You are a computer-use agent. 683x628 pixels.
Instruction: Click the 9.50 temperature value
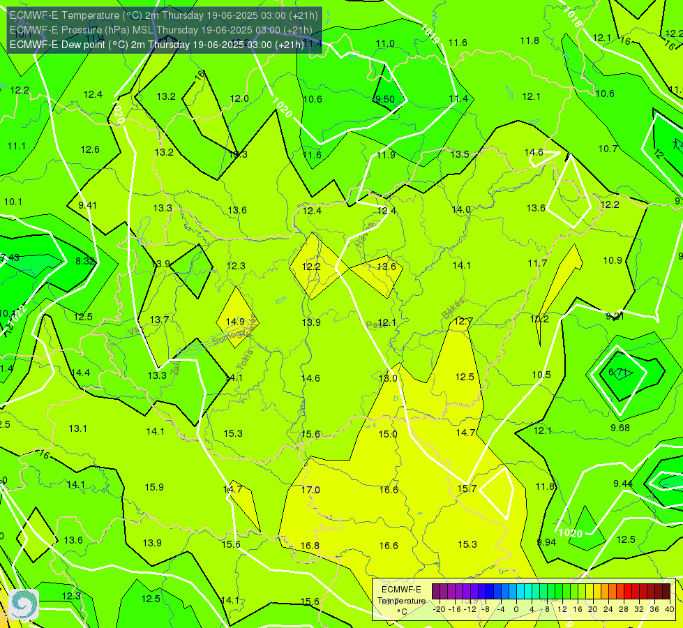385,99
